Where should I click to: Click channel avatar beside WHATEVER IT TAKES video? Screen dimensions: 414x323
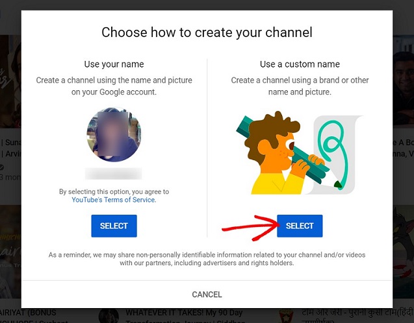point(109,316)
